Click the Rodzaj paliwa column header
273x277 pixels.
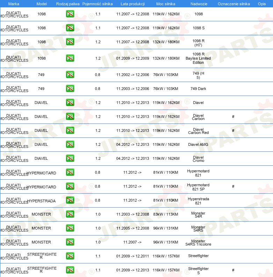coord(68,4)
